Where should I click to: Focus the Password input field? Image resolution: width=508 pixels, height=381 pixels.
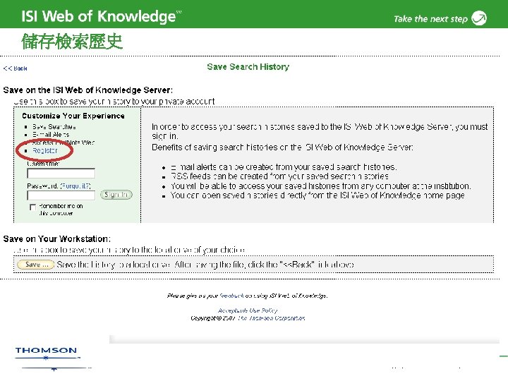(61, 195)
